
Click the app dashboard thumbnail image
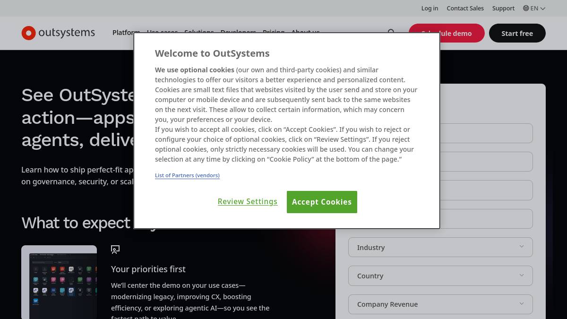click(x=59, y=282)
